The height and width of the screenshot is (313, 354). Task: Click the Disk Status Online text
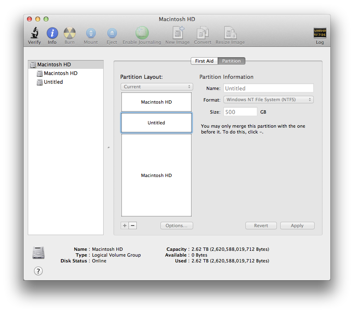tap(99, 261)
